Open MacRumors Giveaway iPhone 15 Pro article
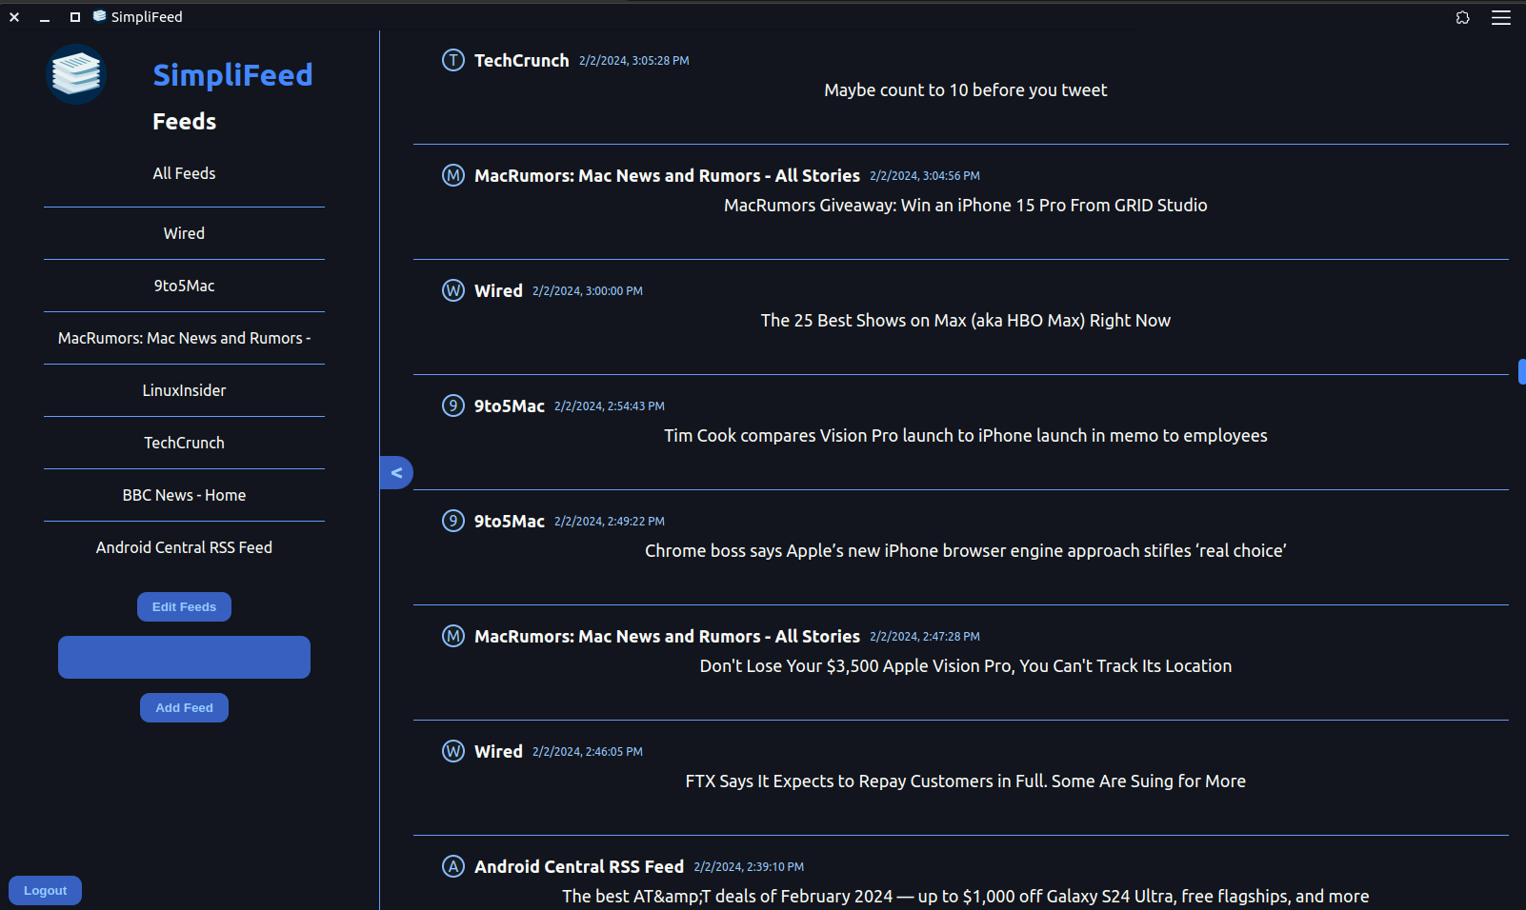1526x910 pixels. coord(965,205)
